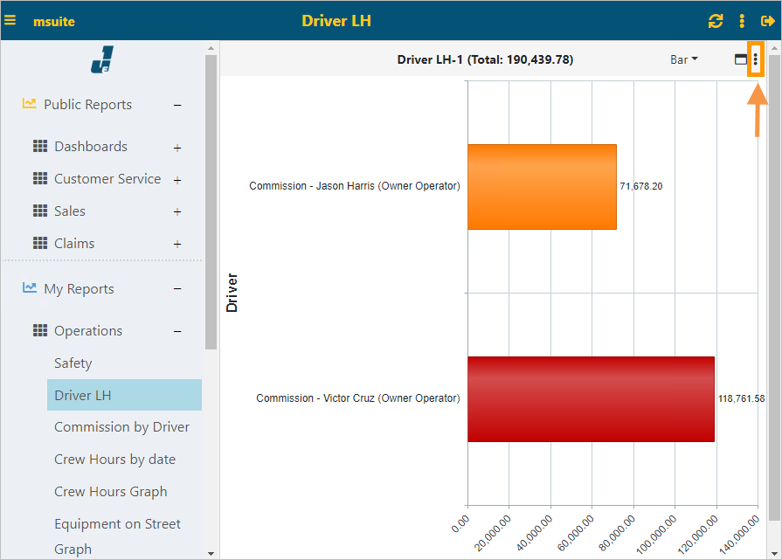Click the Dashboards grid icon
The height and width of the screenshot is (560, 782).
coord(40,146)
